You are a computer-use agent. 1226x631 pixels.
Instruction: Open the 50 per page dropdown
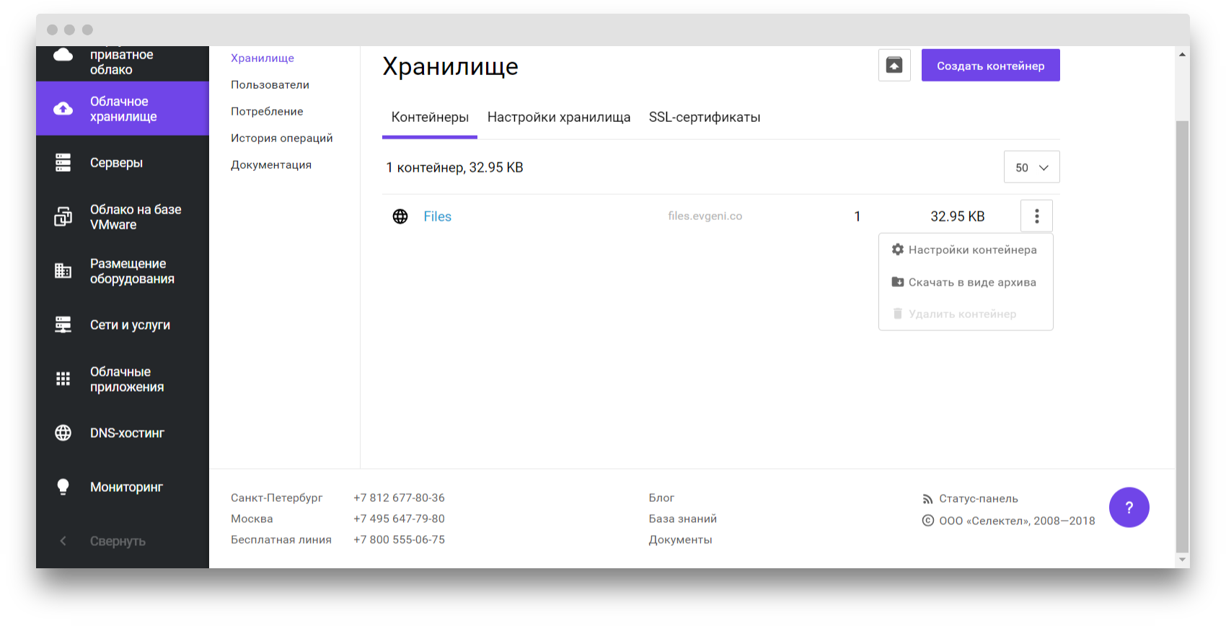pyautogui.click(x=1032, y=167)
